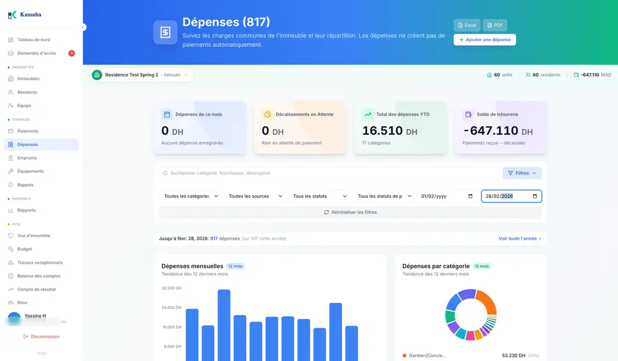Click the people icon next to 60 residents

point(528,75)
